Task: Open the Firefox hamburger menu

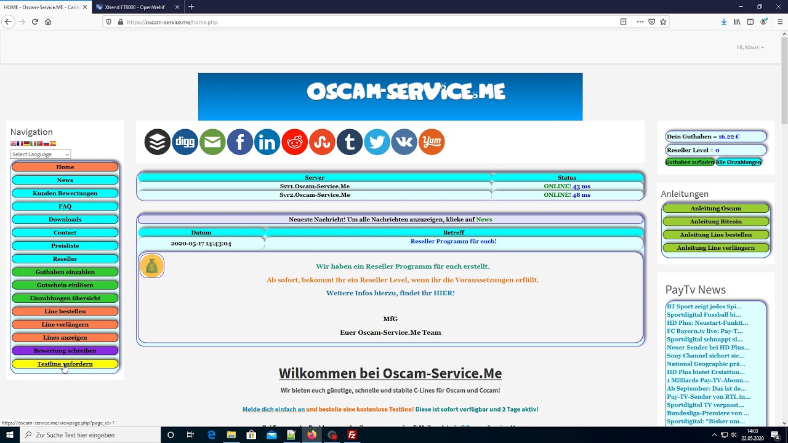Action: [780, 22]
